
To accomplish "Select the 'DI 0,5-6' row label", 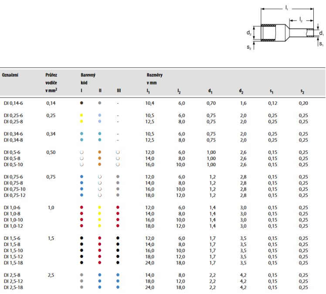I will point(12,152).
